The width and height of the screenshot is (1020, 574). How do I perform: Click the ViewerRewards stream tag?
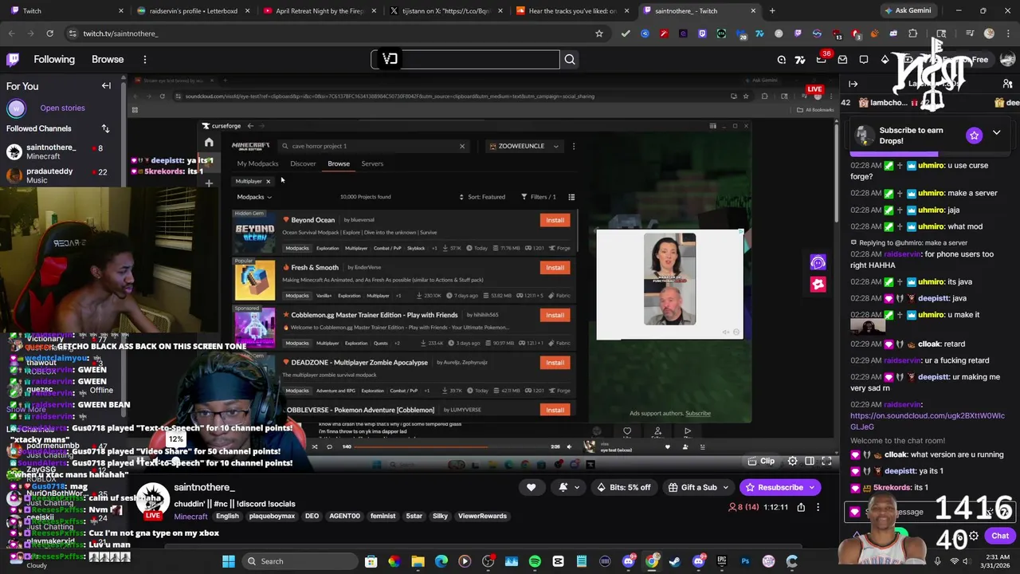(x=482, y=516)
